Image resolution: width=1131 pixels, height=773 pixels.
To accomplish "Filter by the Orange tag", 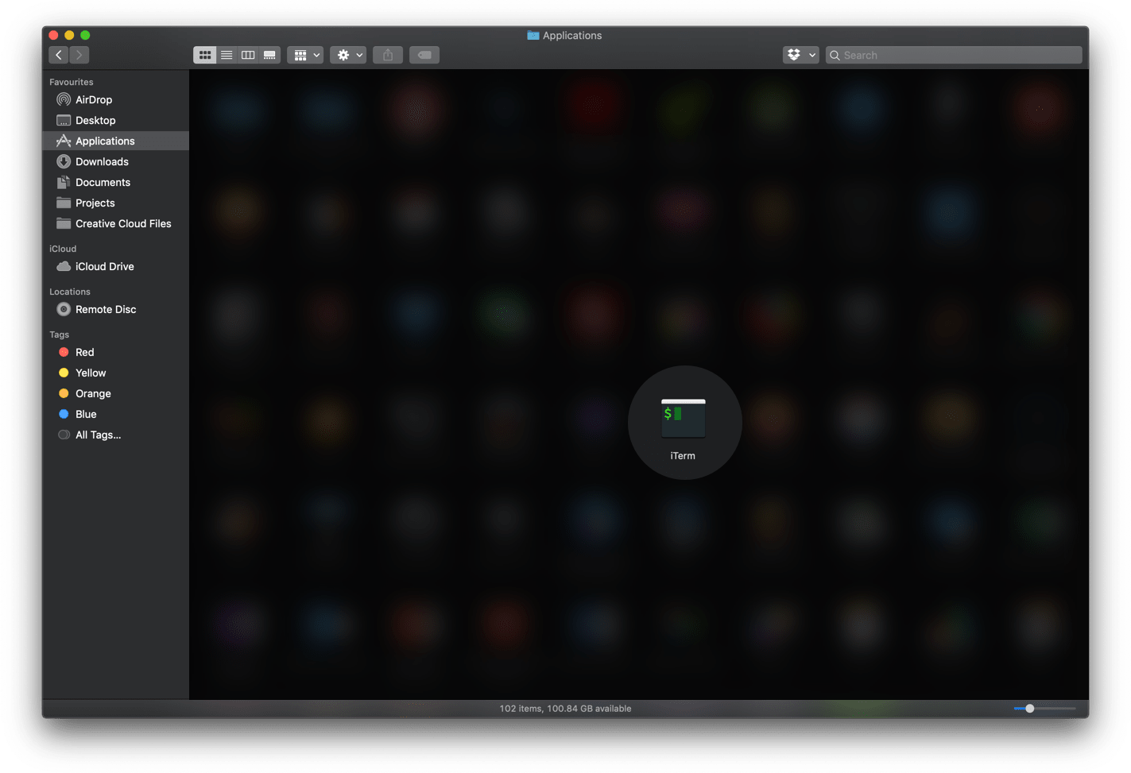I will click(115, 393).
